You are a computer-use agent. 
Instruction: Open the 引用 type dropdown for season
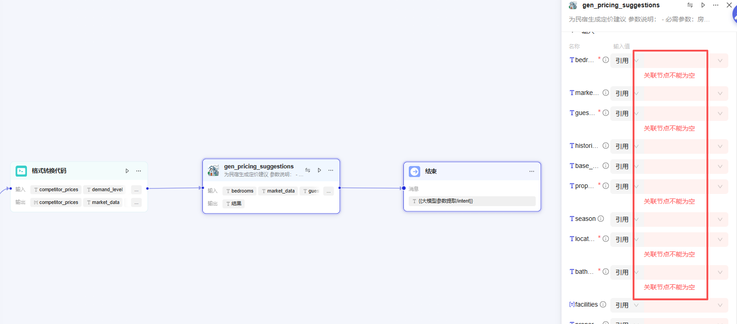click(x=627, y=219)
